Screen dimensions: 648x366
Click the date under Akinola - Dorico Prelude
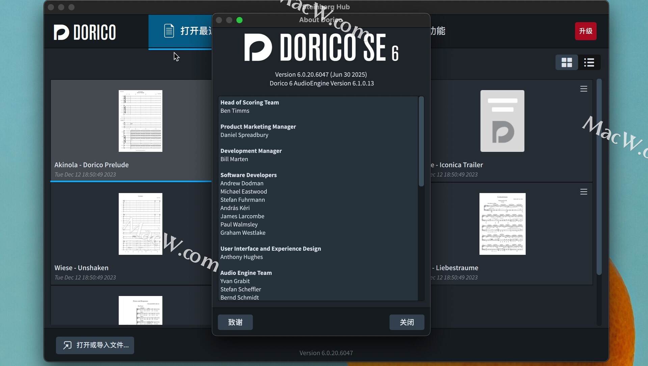[85, 174]
